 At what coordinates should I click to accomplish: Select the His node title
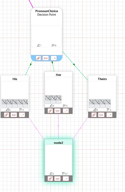click(15, 79)
